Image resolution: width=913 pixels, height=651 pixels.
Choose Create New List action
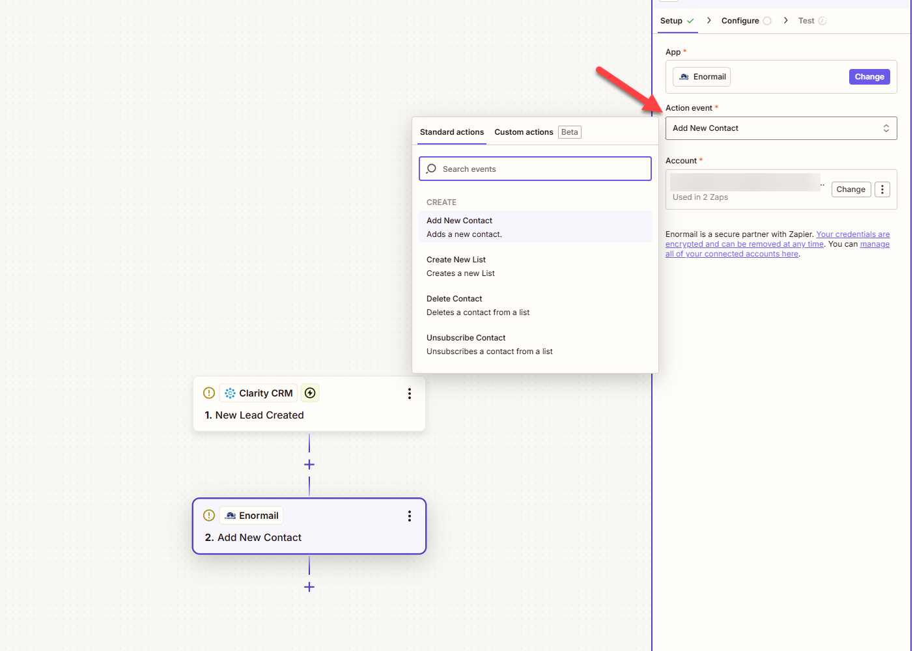(535, 266)
